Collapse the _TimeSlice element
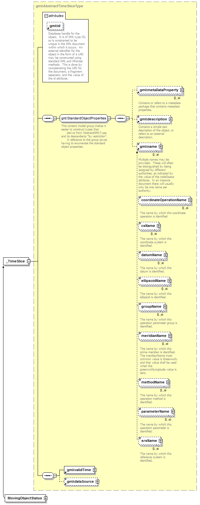The width and height of the screenshot is (200, 505). 28,261
